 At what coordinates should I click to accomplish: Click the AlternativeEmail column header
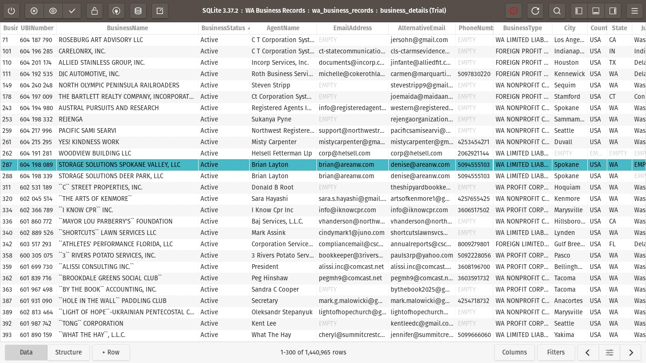(x=422, y=28)
